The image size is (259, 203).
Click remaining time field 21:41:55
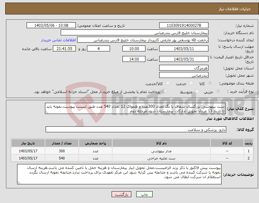[x=64, y=48]
